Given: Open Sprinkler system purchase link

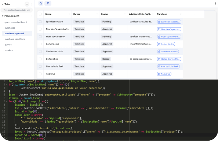Looking at the screenshot, I should 169,22.
